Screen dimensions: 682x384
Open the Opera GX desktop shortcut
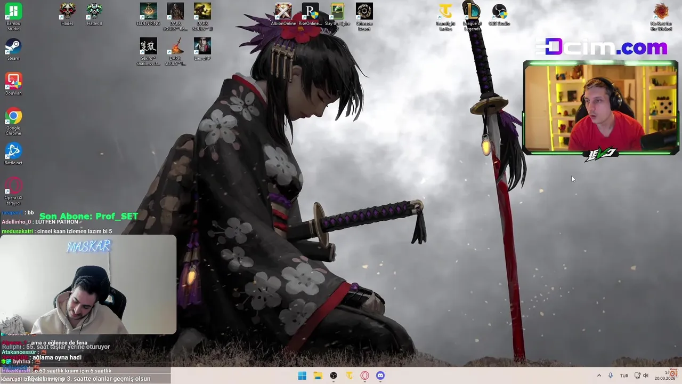pos(13,191)
